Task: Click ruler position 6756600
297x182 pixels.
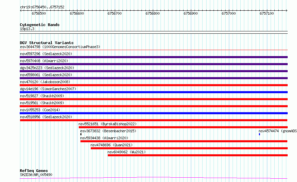Action: 77,13
